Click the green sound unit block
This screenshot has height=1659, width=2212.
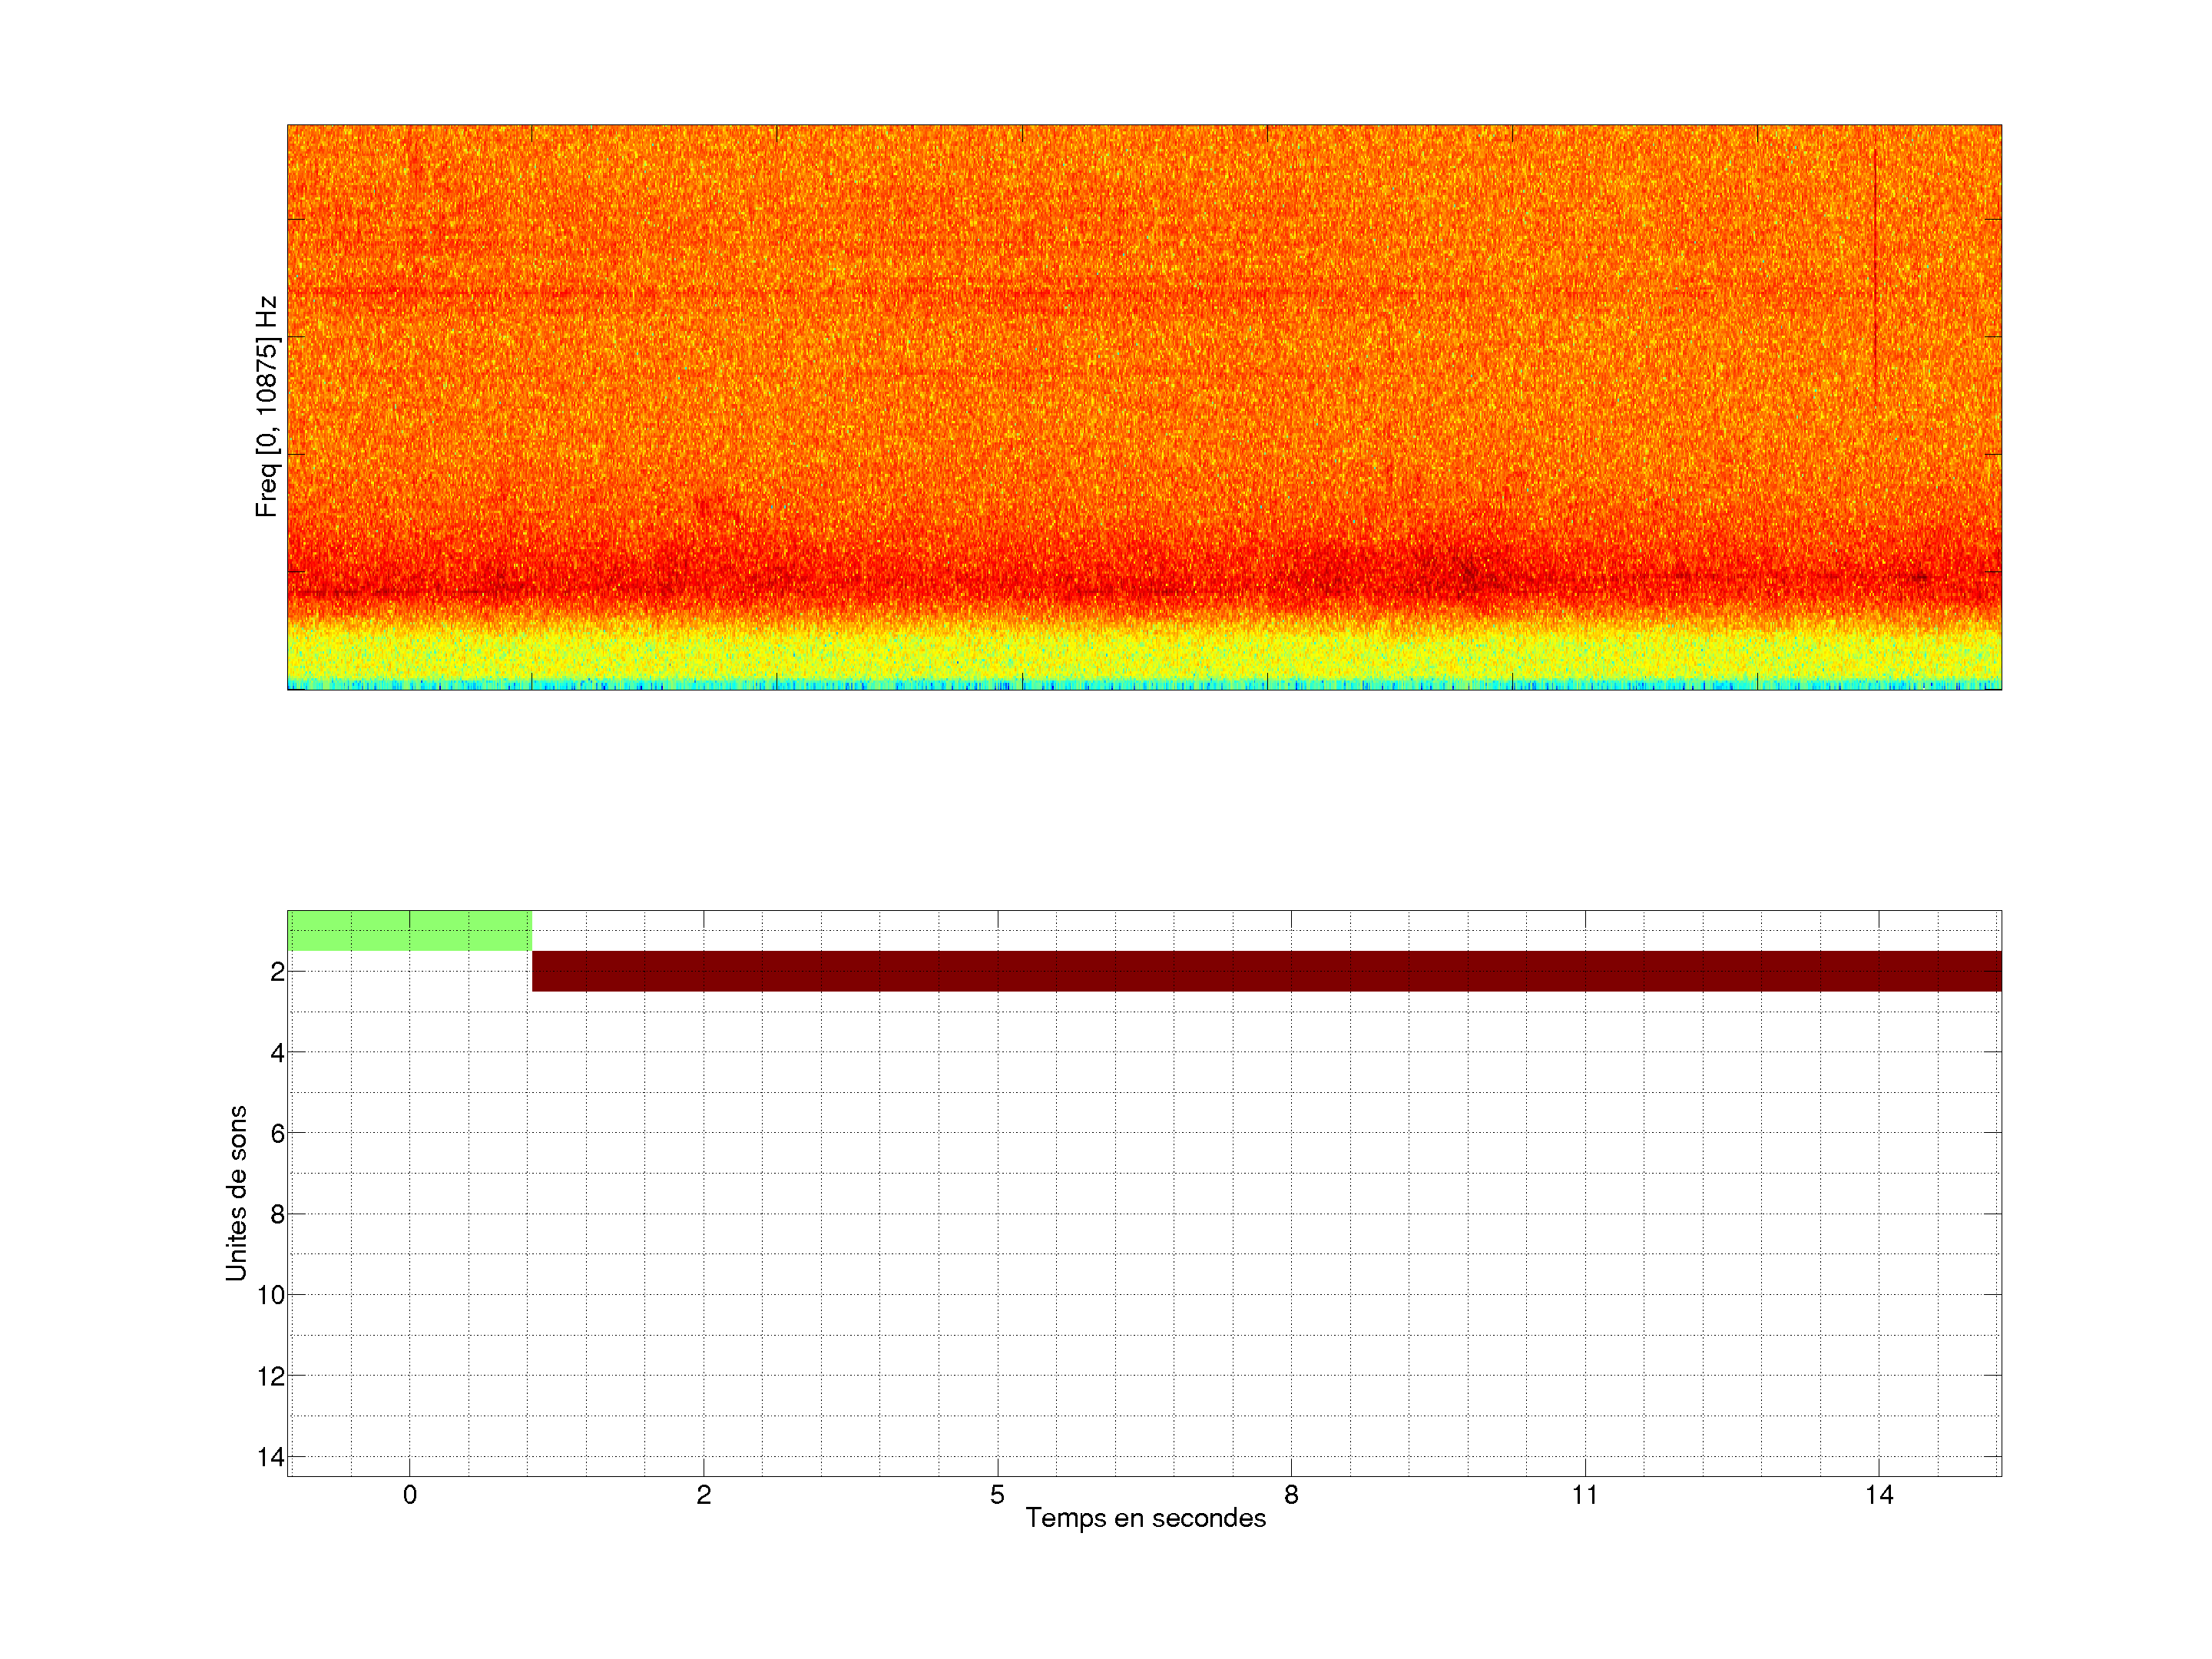coord(409,931)
